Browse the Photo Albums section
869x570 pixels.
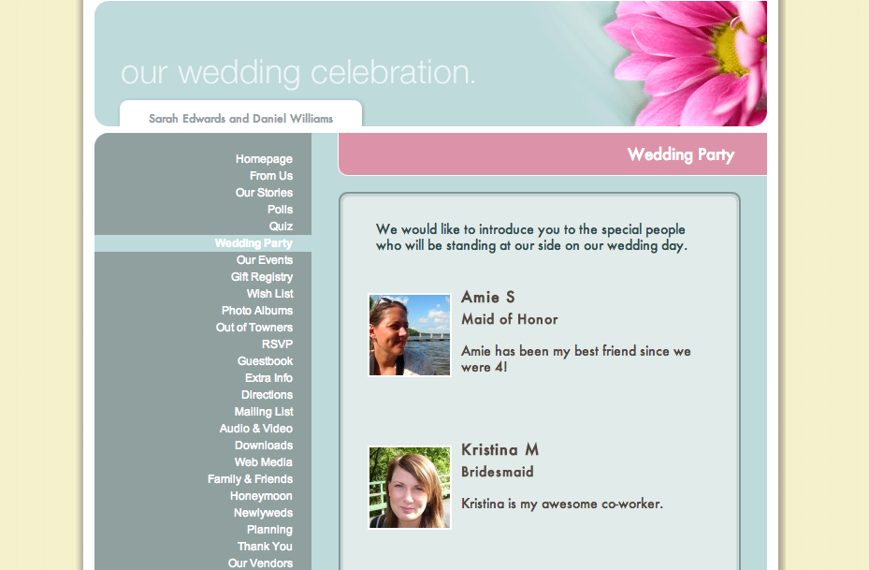tap(257, 311)
